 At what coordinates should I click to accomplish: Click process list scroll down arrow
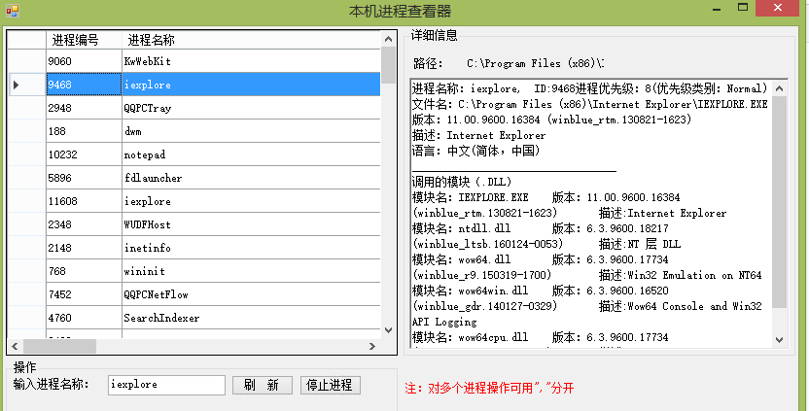(x=389, y=330)
